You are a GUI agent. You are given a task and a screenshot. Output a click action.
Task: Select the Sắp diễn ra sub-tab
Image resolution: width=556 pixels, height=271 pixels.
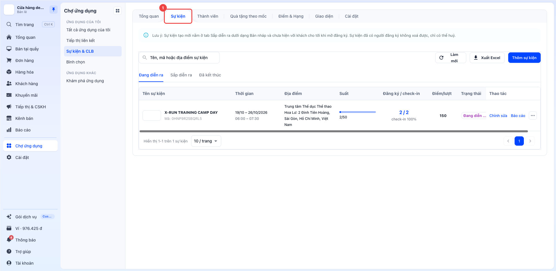pos(181,75)
